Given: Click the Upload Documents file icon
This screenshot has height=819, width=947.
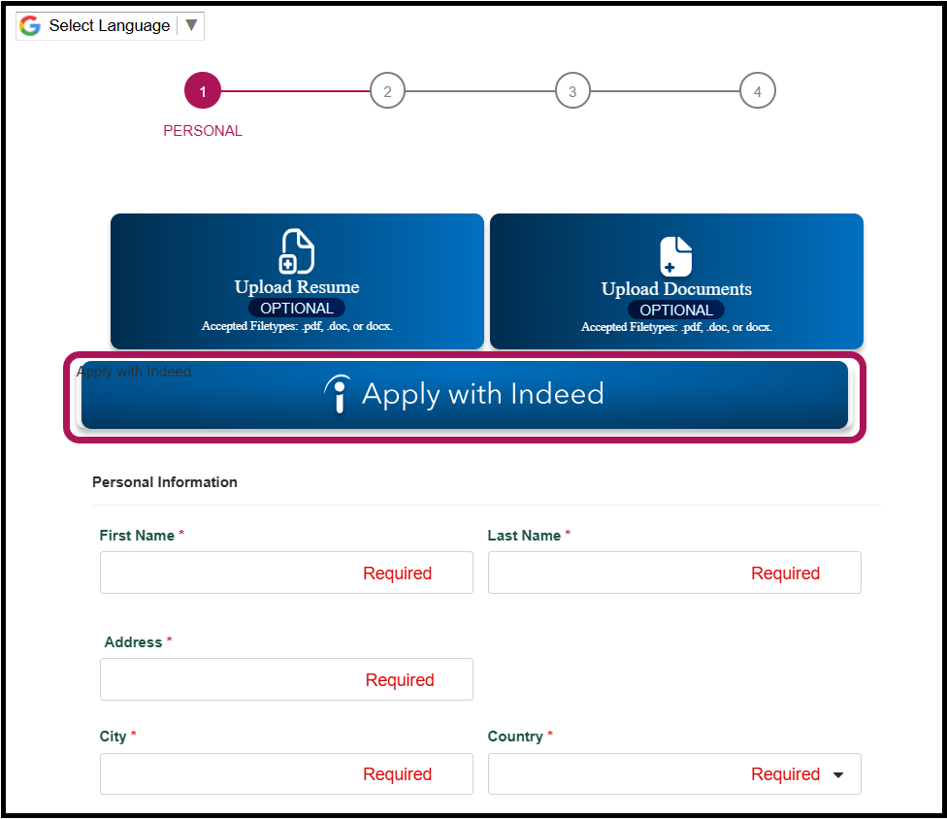Looking at the screenshot, I should point(676,256).
